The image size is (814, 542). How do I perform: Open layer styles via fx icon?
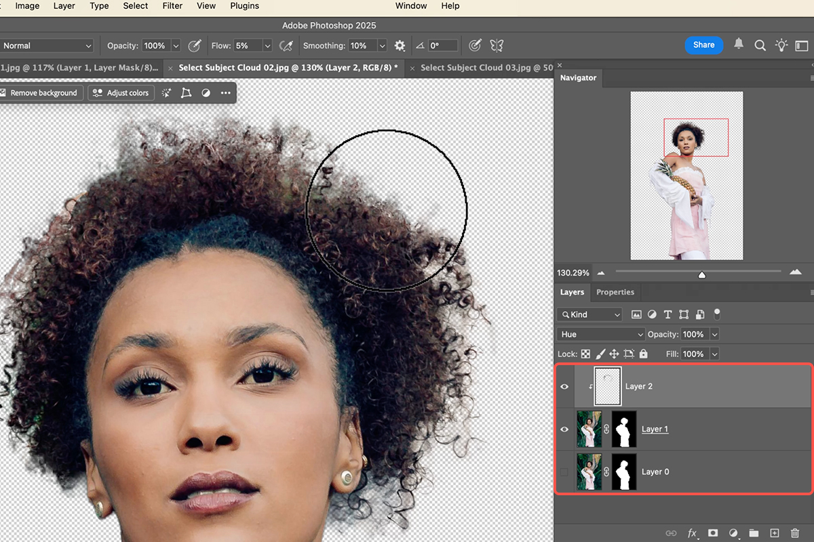point(691,533)
